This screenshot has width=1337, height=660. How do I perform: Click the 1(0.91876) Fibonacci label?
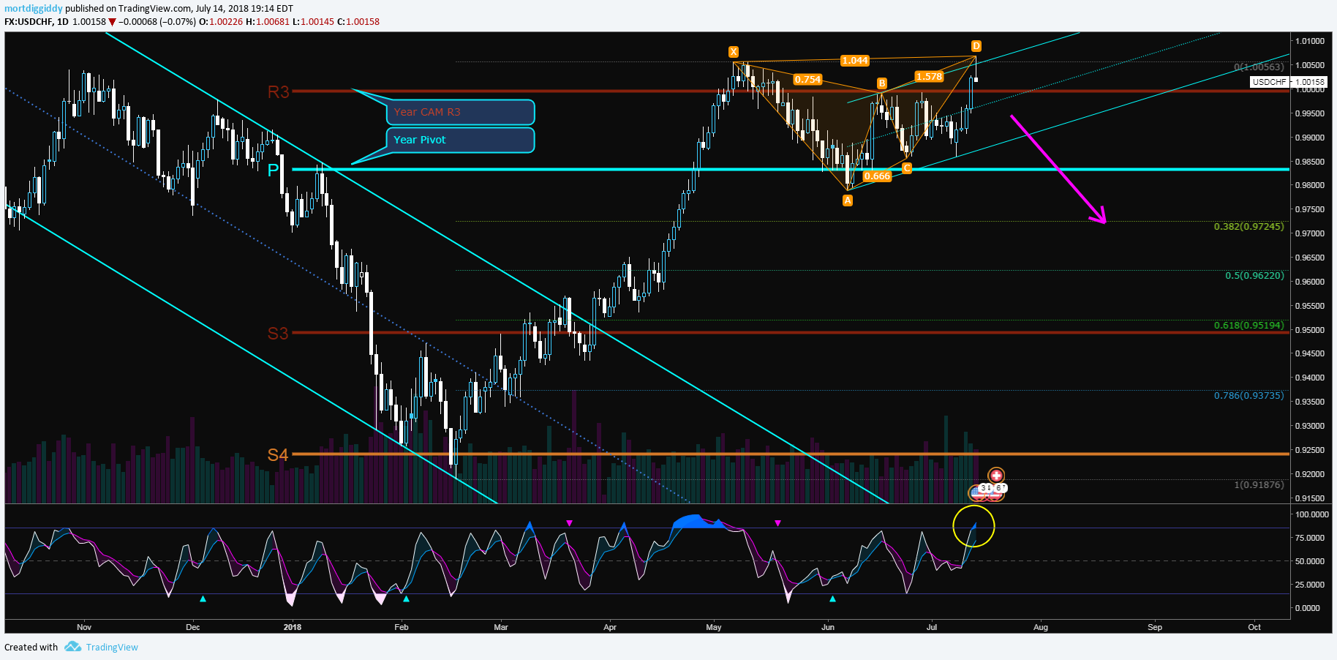tap(1259, 484)
